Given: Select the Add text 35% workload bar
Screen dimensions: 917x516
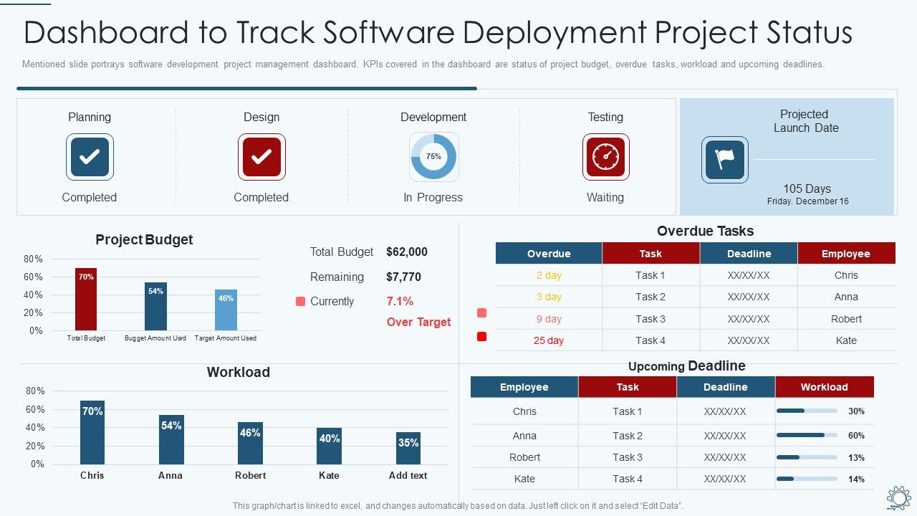Looking at the screenshot, I should tap(408, 449).
